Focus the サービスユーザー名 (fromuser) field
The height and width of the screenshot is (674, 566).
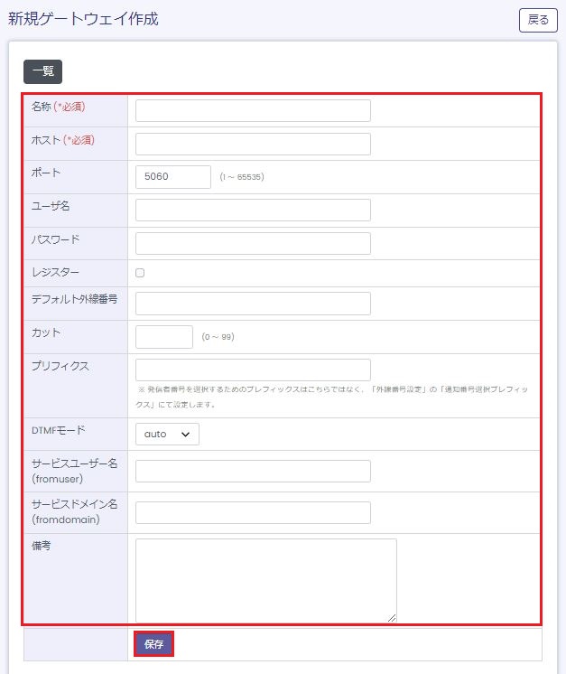click(x=253, y=472)
